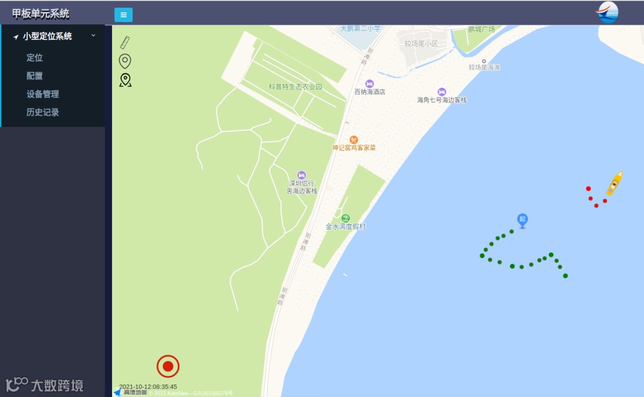The width and height of the screenshot is (644, 397).
Task: Click the 甲板单元系统 title
Action: [41, 14]
